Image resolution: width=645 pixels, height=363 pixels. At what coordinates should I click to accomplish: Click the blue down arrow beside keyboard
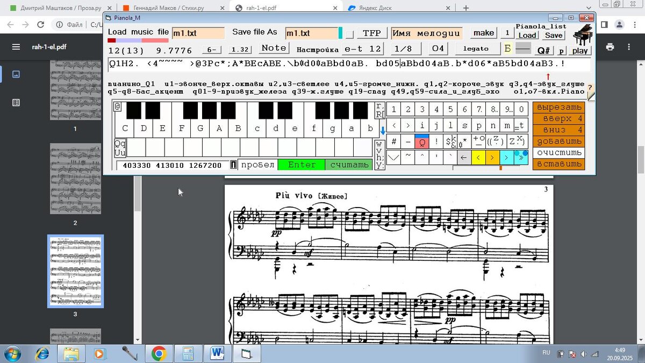pos(383,131)
